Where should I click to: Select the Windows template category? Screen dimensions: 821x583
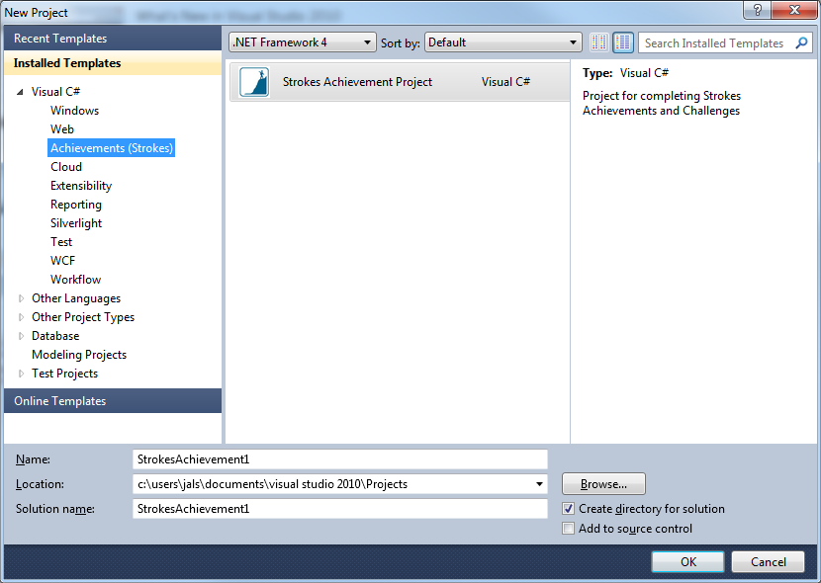(x=74, y=111)
